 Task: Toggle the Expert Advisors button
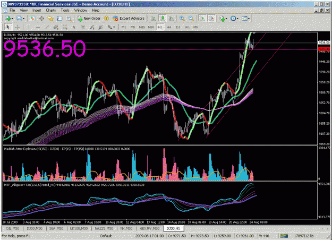(129, 19)
